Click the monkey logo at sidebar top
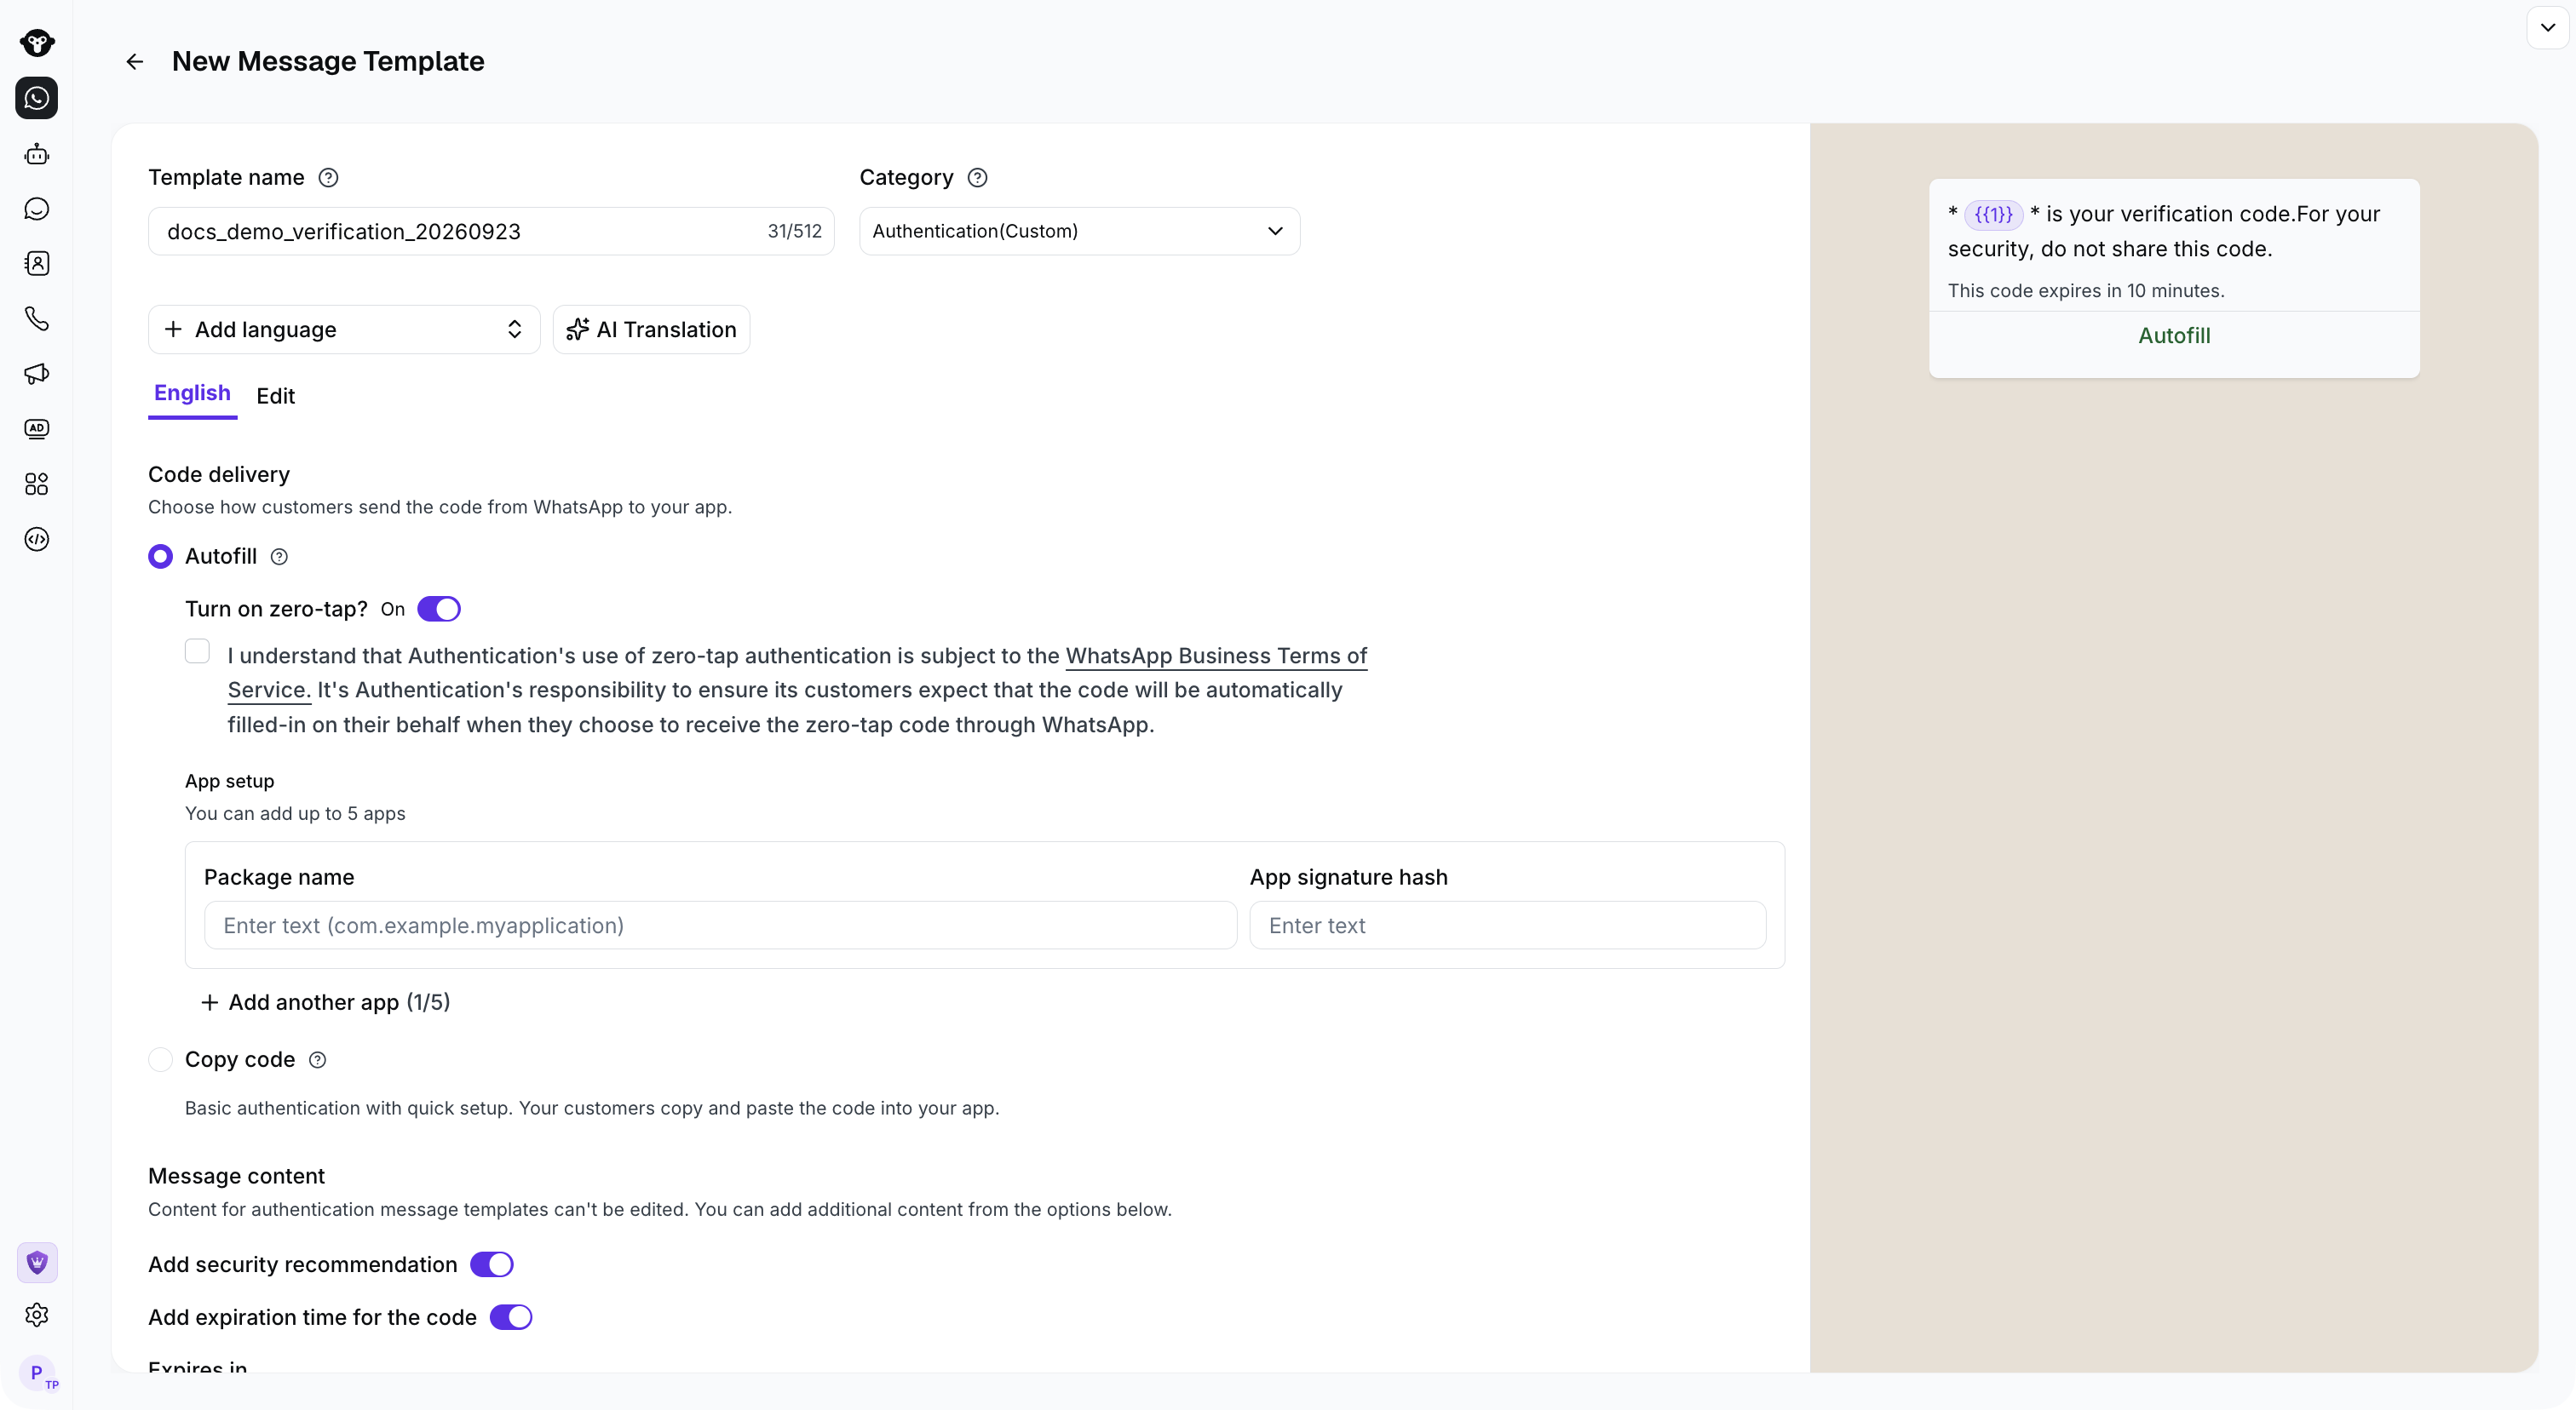 pyautogui.click(x=37, y=43)
